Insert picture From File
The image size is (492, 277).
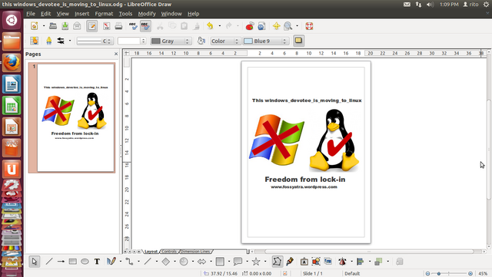(x=316, y=262)
